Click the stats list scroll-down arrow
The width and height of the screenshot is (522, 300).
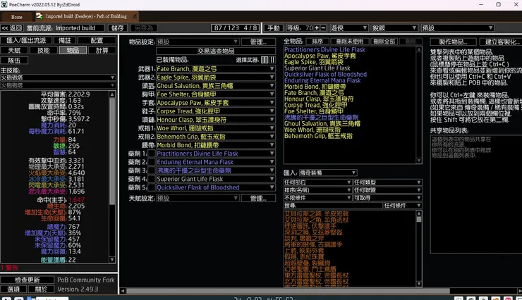(x=112, y=259)
